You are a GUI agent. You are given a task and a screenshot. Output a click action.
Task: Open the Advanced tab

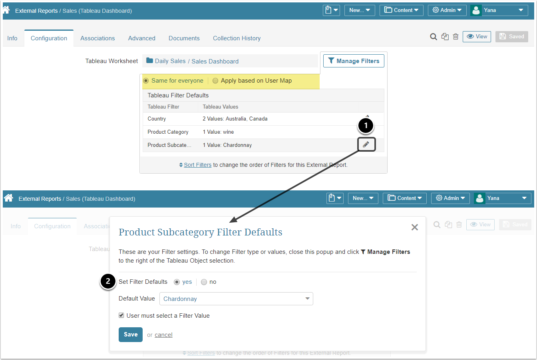click(x=142, y=38)
